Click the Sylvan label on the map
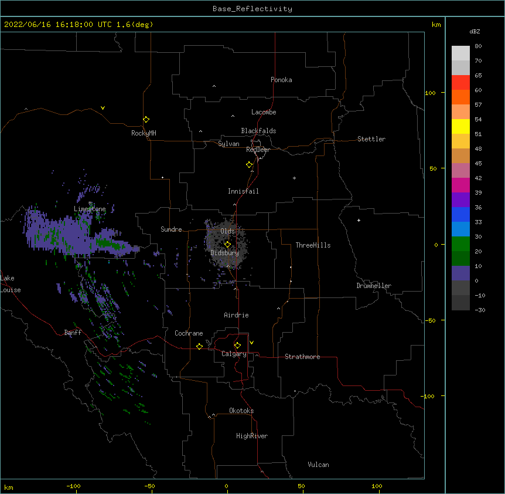Screen dimensions: 505x494 click(x=228, y=144)
